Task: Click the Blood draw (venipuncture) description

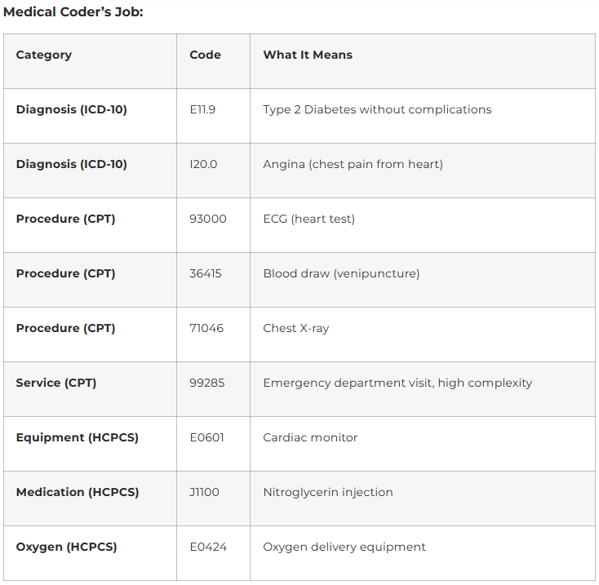Action: (341, 273)
